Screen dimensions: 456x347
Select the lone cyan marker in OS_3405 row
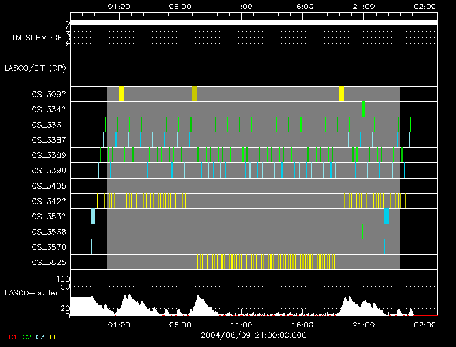[x=231, y=186]
